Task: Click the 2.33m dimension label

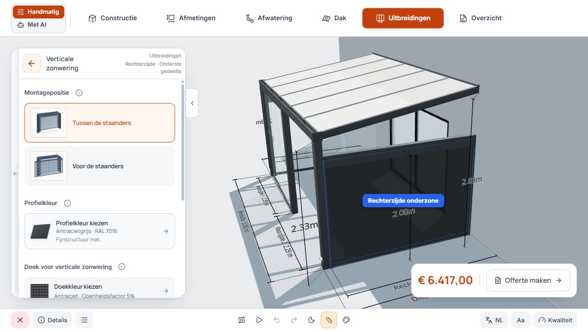Action: point(305,226)
